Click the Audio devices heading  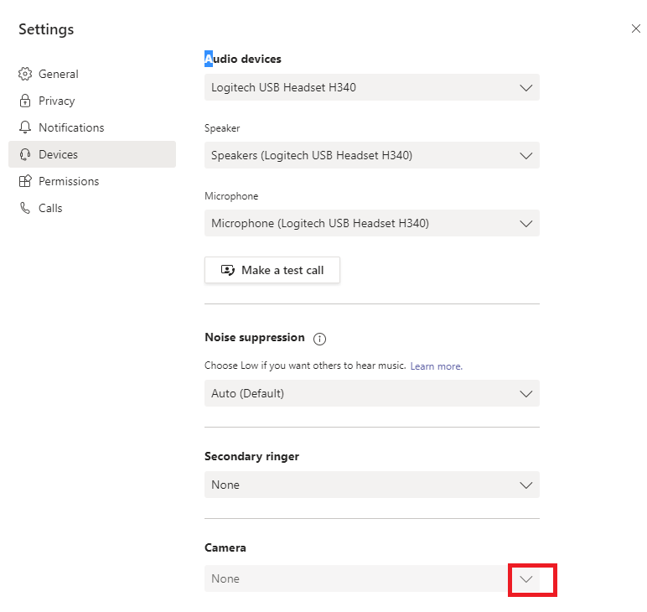coord(243,59)
